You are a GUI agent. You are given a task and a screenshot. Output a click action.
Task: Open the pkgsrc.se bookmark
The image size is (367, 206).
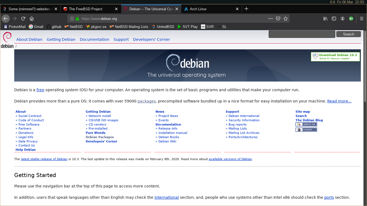pos(96,27)
